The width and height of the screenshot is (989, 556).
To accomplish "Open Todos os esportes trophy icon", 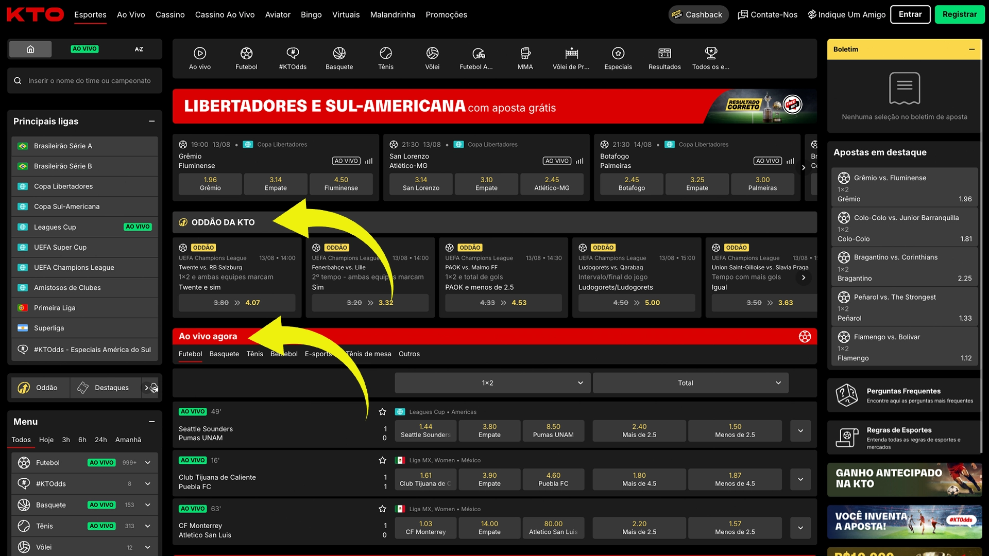I will click(711, 58).
